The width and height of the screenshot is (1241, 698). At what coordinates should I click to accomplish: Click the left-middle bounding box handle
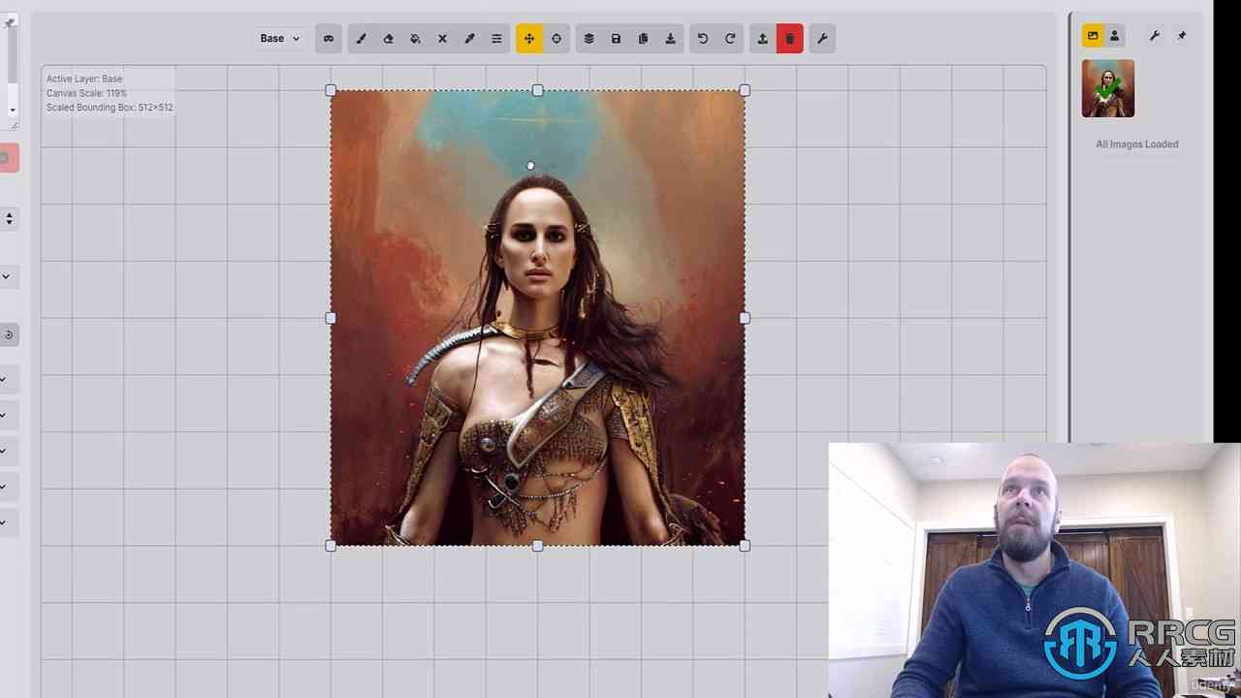(331, 318)
